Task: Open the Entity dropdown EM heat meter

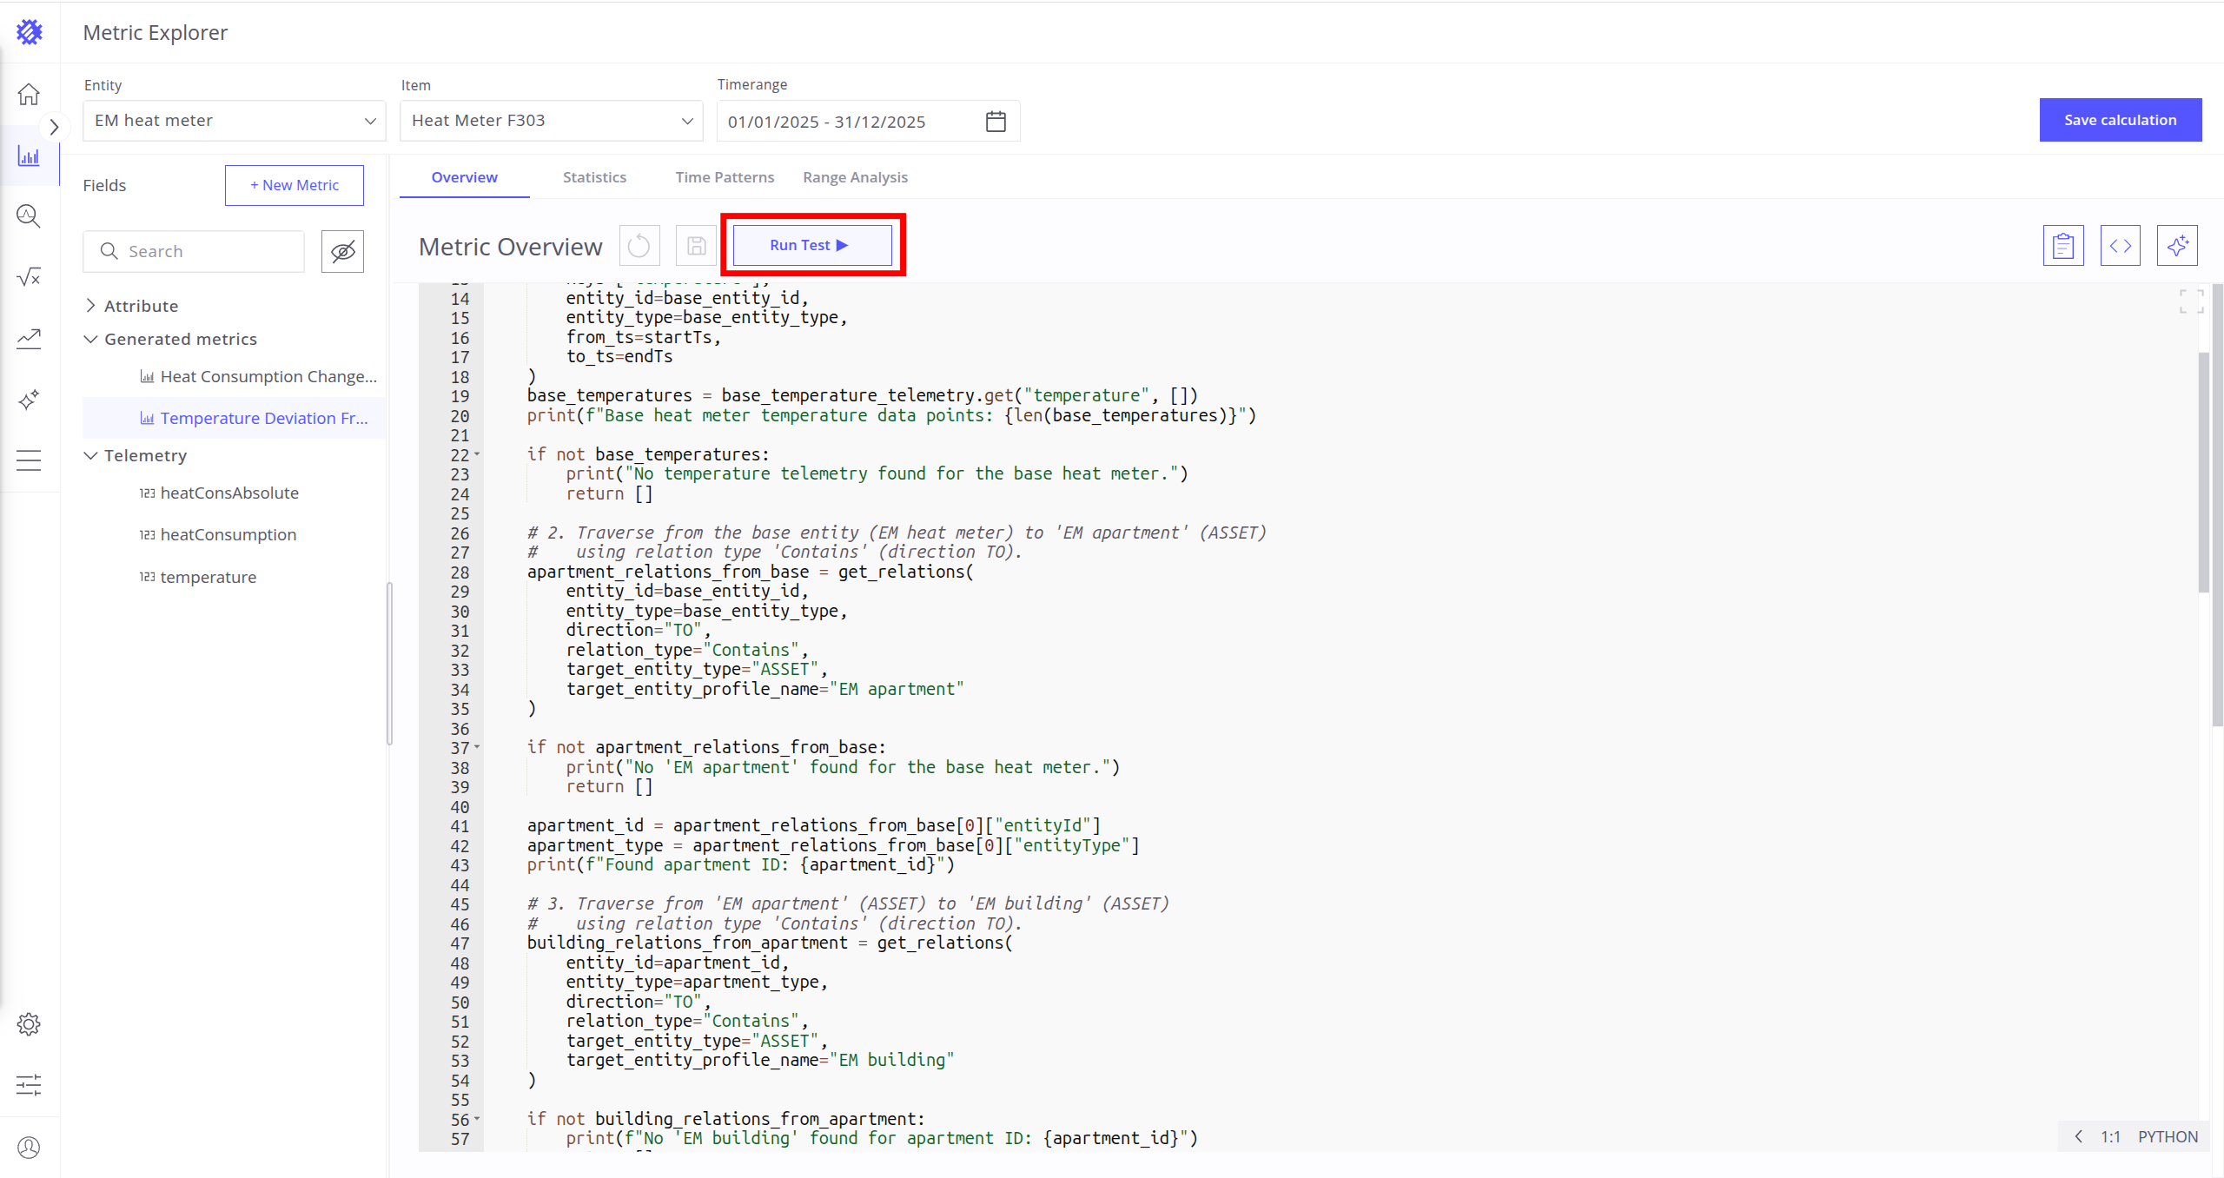Action: click(235, 121)
